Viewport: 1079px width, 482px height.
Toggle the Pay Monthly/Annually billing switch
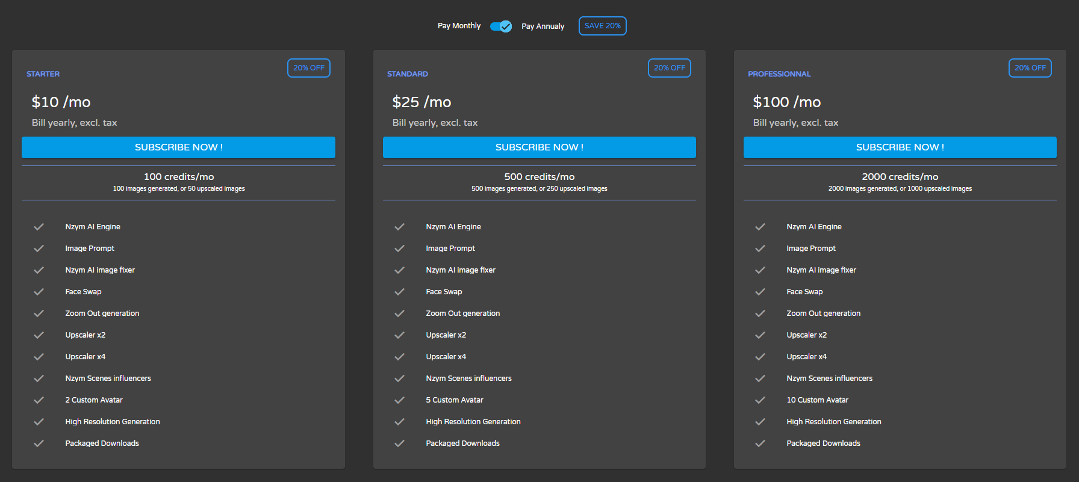click(500, 26)
